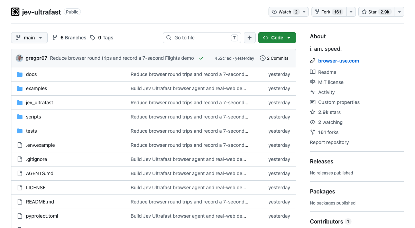Open the commit message in the examples row

(x=188, y=88)
